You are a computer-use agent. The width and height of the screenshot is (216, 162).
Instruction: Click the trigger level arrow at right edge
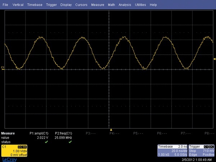pyautogui.click(x=215, y=59)
